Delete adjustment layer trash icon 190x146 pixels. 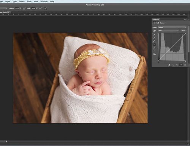pos(185,65)
